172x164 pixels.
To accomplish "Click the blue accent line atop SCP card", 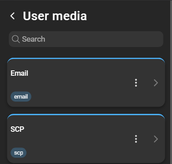I will pyautogui.click(x=86, y=115).
